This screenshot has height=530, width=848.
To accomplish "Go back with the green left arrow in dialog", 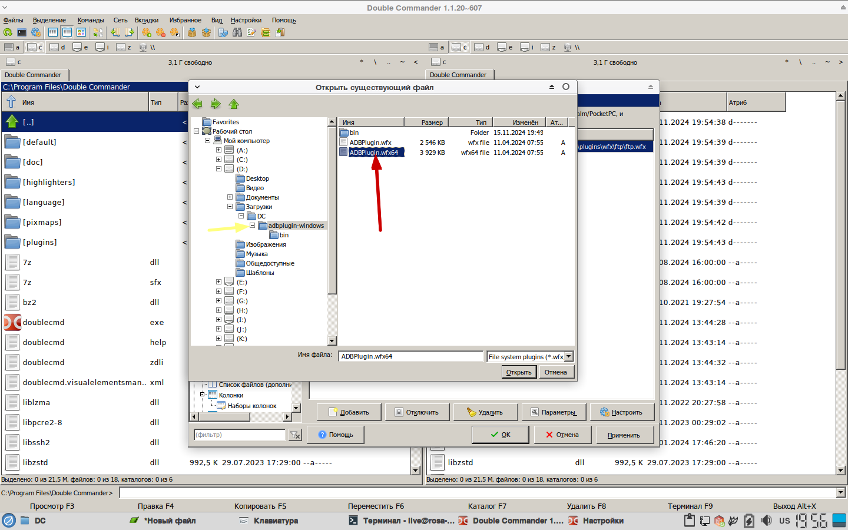I will [197, 104].
